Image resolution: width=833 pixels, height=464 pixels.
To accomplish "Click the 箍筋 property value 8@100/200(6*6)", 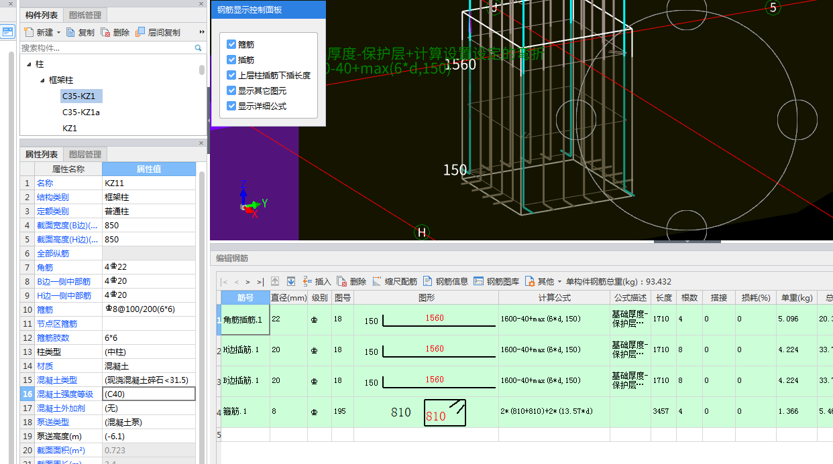I will (149, 309).
